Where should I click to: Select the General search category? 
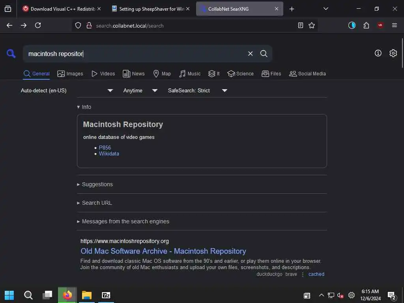(36, 74)
